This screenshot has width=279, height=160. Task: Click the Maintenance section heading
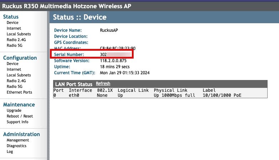(19, 105)
